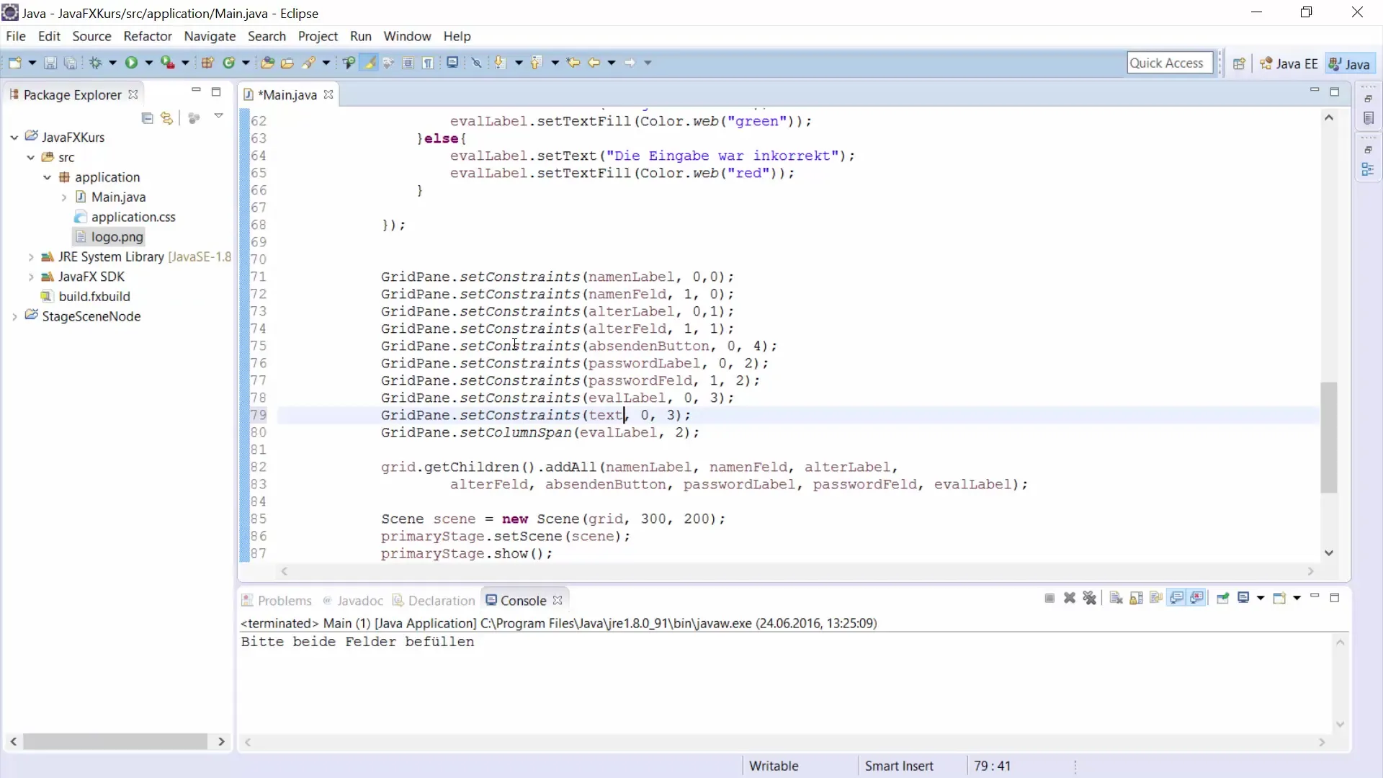Expand the JavaFX SDK node
Screen dimensions: 1383x778
pyautogui.click(x=30, y=277)
